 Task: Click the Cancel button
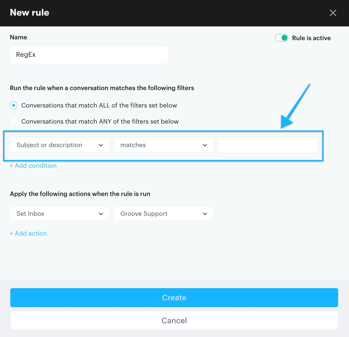(x=174, y=320)
